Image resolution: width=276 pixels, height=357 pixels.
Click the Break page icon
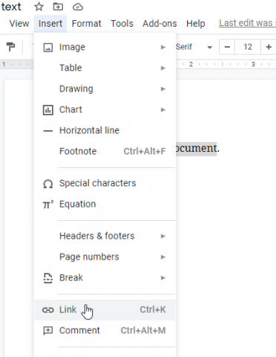48,278
